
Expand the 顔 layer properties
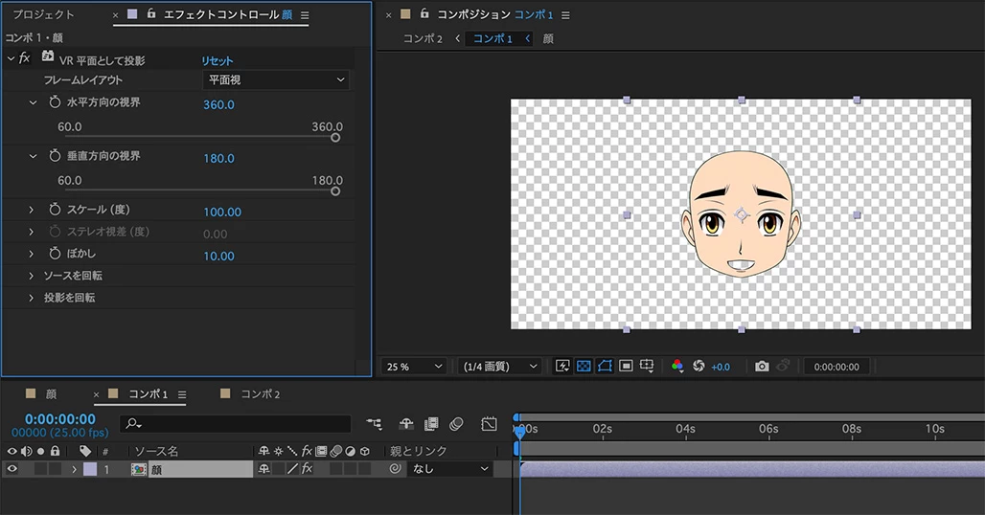(74, 469)
